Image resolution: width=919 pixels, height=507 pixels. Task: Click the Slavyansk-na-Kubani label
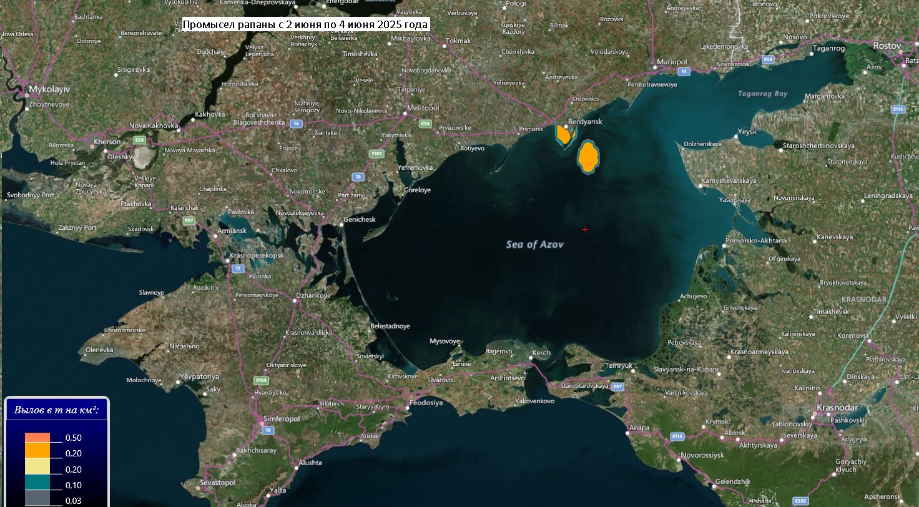point(686,369)
